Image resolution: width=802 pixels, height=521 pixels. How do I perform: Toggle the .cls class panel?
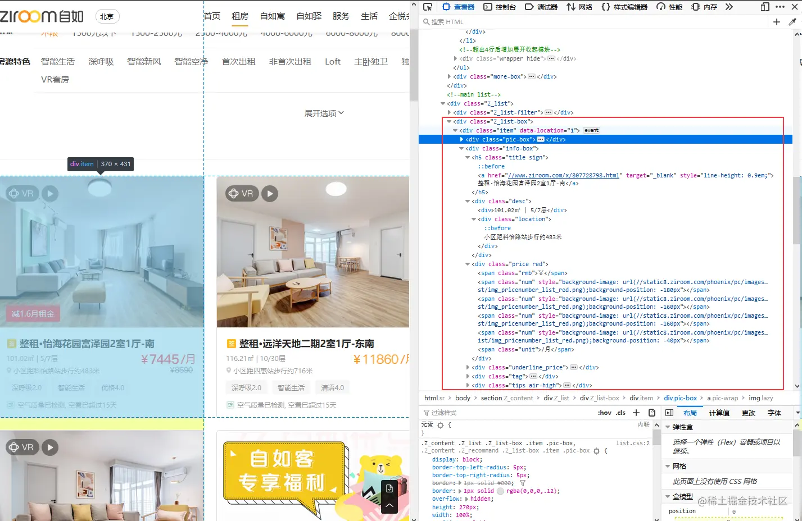[x=620, y=413]
